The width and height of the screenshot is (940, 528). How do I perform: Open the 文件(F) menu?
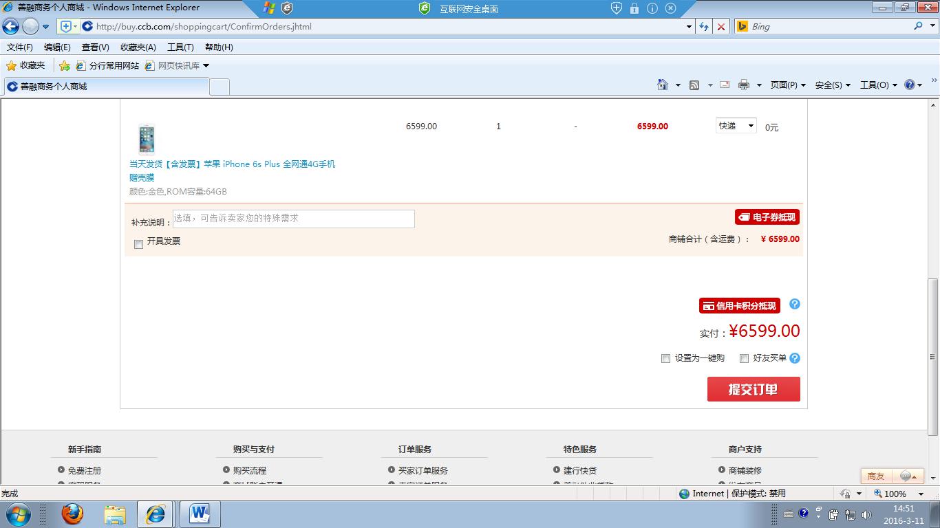coord(20,47)
